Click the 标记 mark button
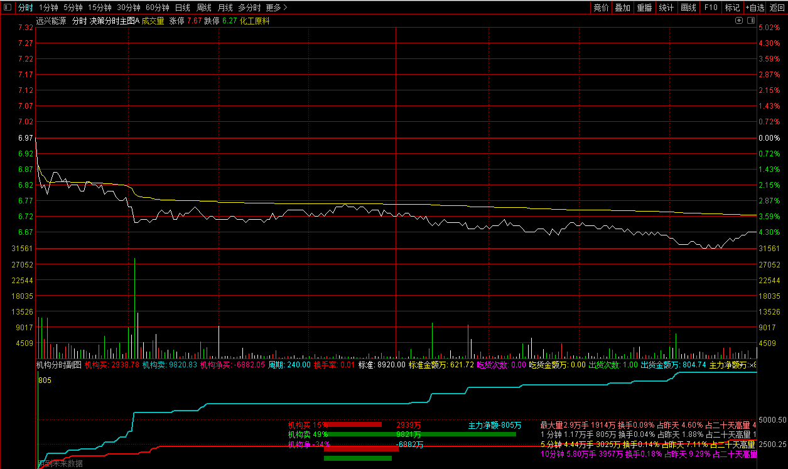788x469 pixels. pos(732,8)
